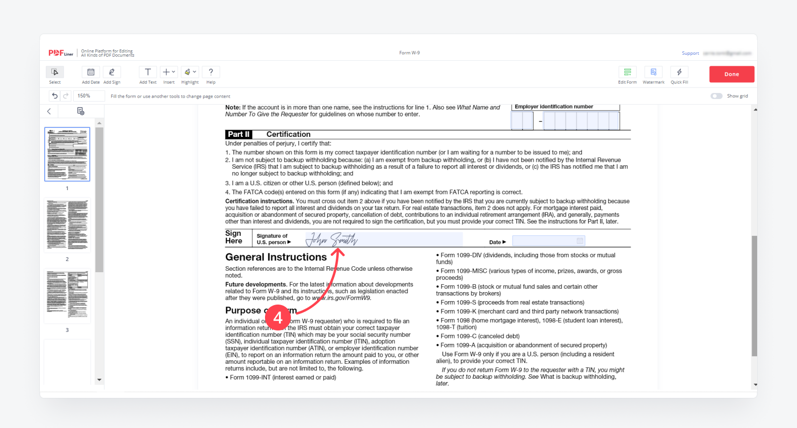Click the 'Employer identification number' label
Viewport: 797px width, 428px height.
554,107
